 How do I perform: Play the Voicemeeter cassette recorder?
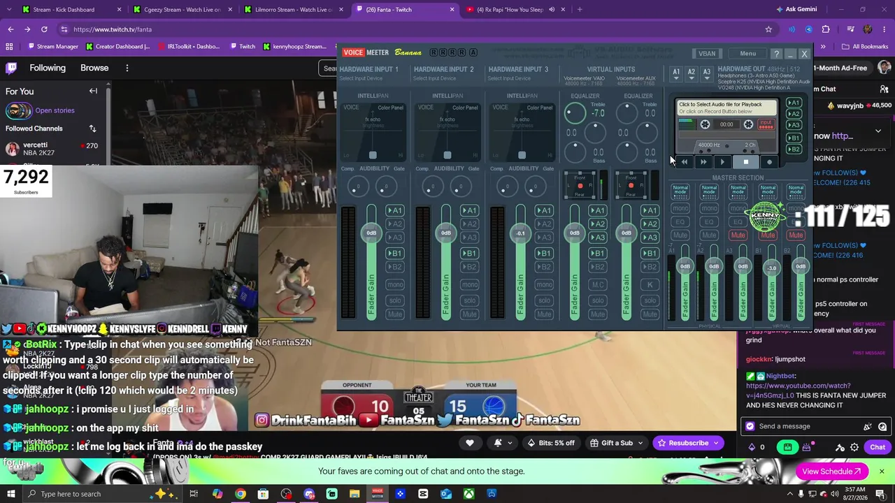coord(722,162)
